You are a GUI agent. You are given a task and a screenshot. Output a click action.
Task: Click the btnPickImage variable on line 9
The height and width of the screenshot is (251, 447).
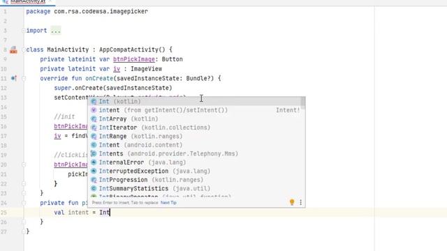click(x=134, y=59)
